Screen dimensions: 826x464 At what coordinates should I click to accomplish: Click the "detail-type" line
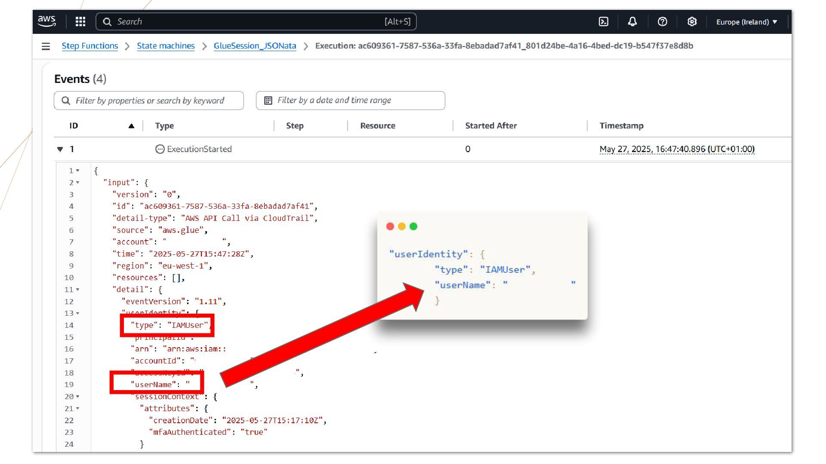pyautogui.click(x=215, y=218)
